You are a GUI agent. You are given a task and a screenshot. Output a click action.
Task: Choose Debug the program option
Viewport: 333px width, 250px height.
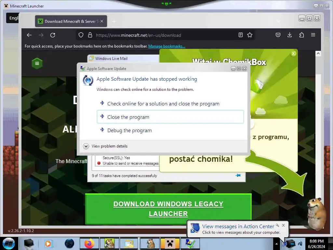tap(170, 130)
